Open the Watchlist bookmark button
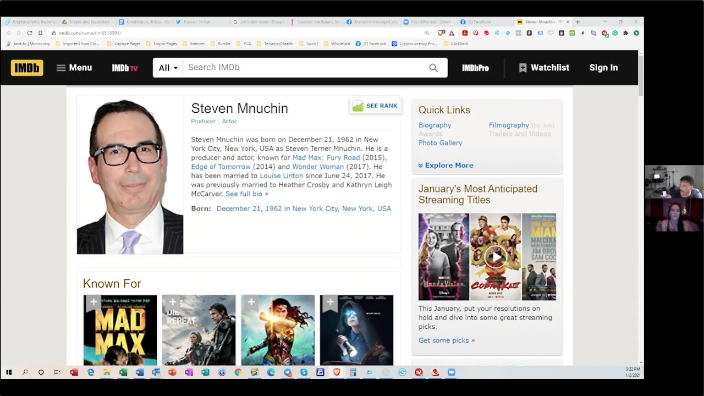The height and width of the screenshot is (396, 704). tap(544, 68)
